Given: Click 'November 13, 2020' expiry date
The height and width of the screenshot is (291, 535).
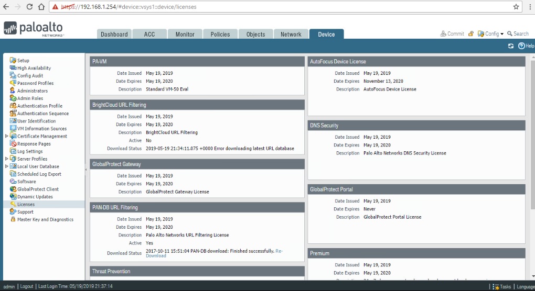Looking at the screenshot, I should [383, 81].
